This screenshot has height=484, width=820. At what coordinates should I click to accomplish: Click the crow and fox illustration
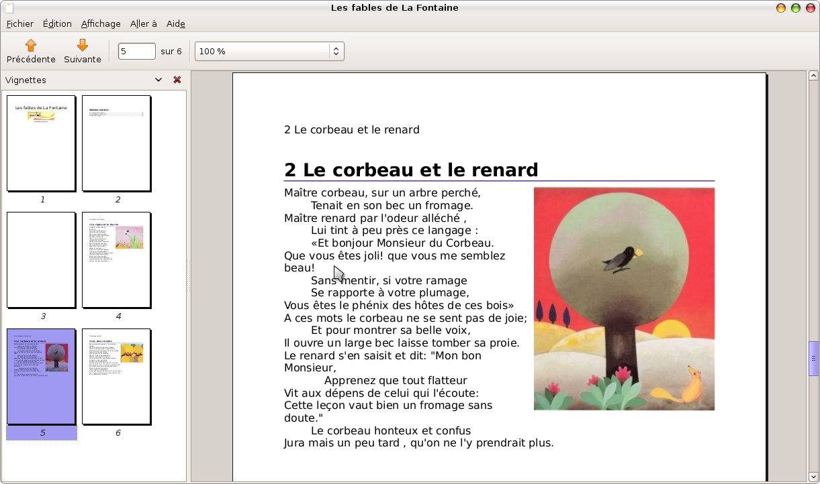coord(624,299)
